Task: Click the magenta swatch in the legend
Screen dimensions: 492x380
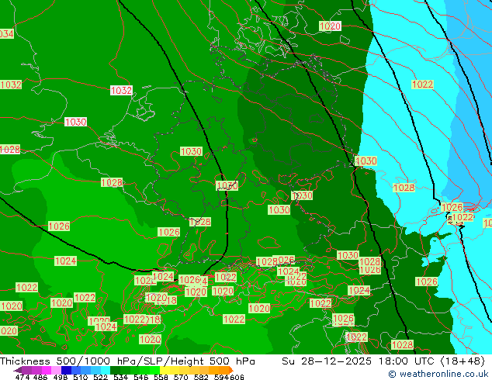Action: point(47,370)
